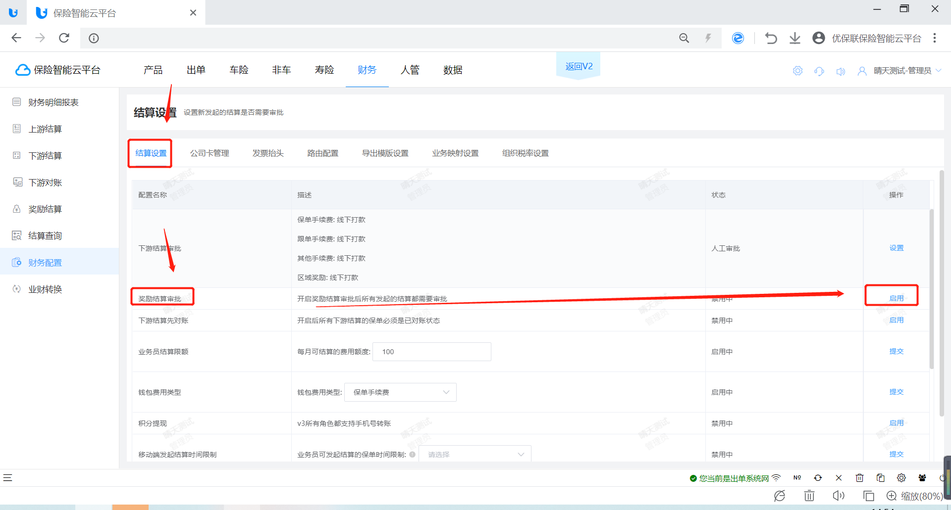Switch to the 发票抬头 tab
This screenshot has width=951, height=510.
click(x=268, y=153)
